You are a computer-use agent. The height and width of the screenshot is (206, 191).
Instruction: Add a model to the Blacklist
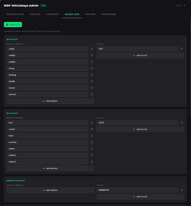pyautogui.click(x=50, y=169)
